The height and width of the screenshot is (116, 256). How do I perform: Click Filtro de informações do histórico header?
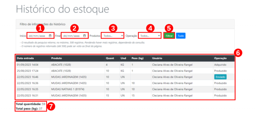[x=43, y=24]
